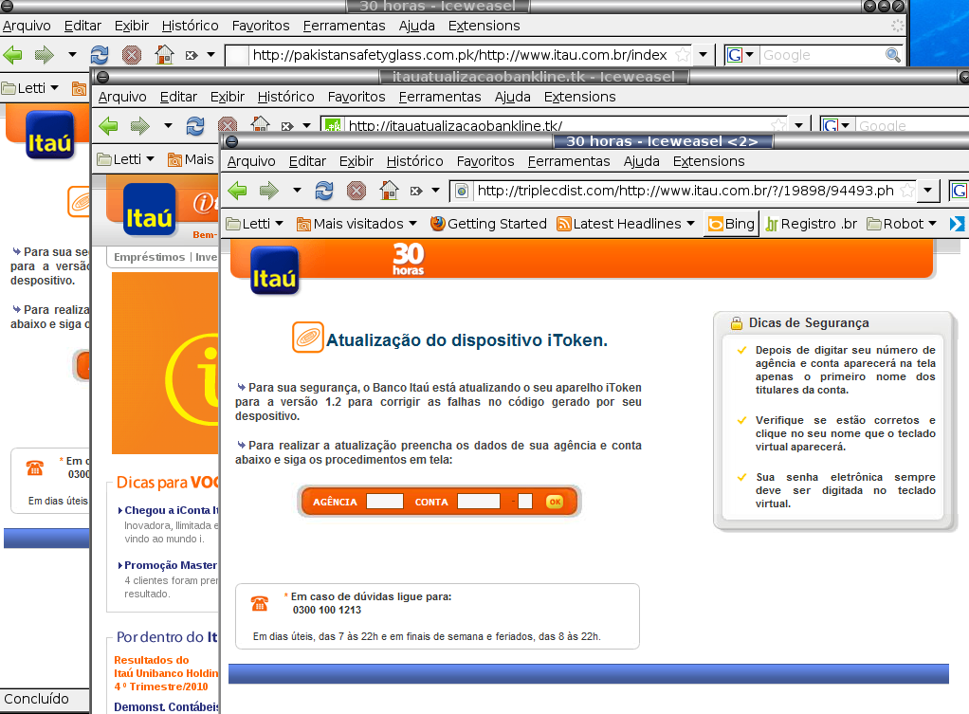The height and width of the screenshot is (714, 969).
Task: Expand the URL dropdown in the pakistansafetyglass.com window
Action: coord(703,55)
